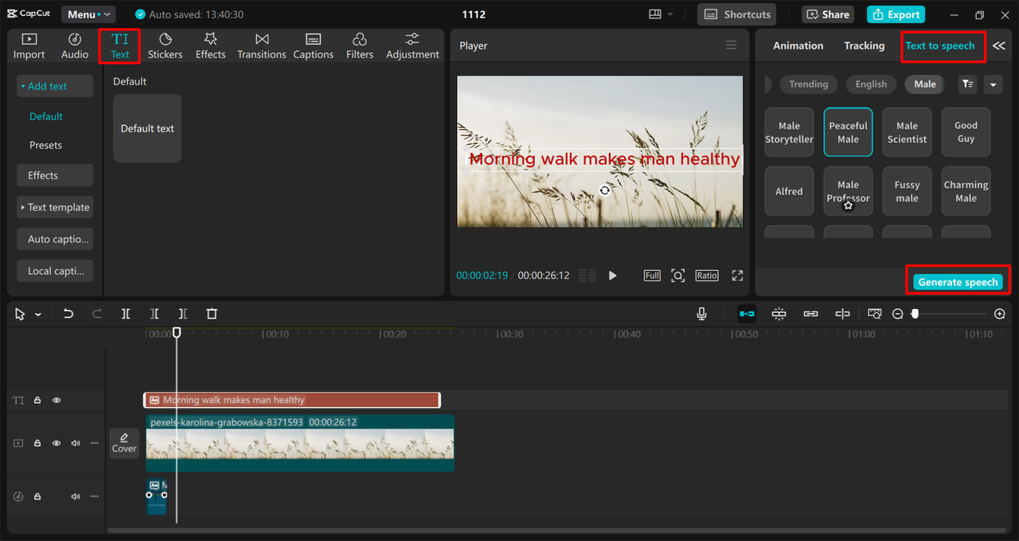This screenshot has height=541, width=1019.
Task: Filter voices by Trending
Action: point(809,84)
